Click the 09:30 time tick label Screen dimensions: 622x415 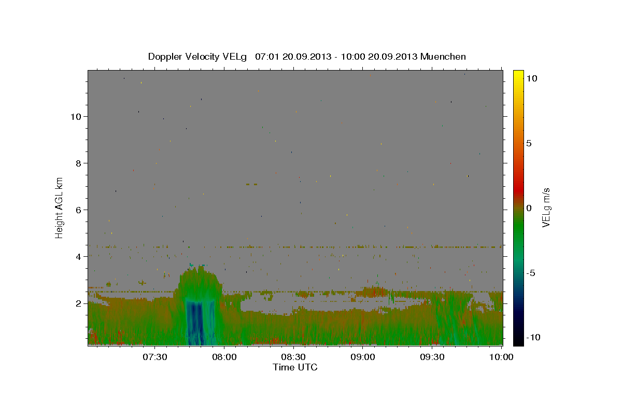[x=432, y=357]
